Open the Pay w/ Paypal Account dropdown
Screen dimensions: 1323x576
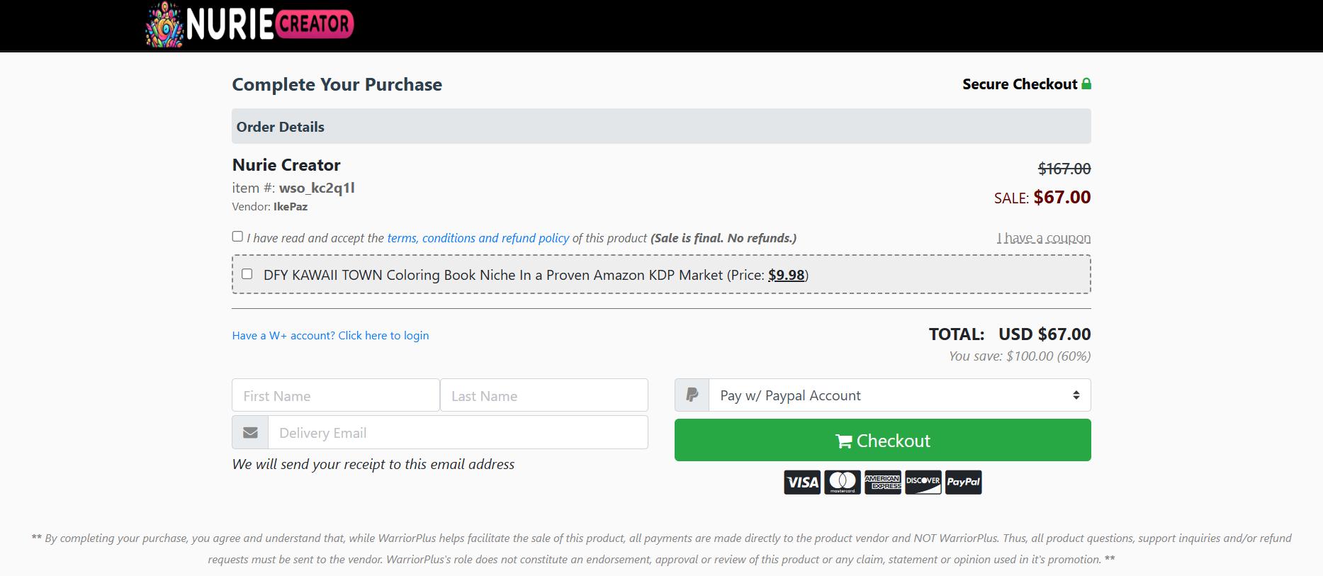900,395
